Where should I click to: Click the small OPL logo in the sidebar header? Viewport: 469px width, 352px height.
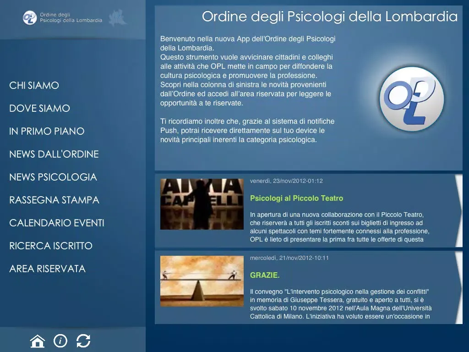point(30,18)
